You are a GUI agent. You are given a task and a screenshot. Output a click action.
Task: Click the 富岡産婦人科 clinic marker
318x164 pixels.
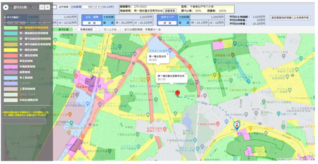(233, 55)
